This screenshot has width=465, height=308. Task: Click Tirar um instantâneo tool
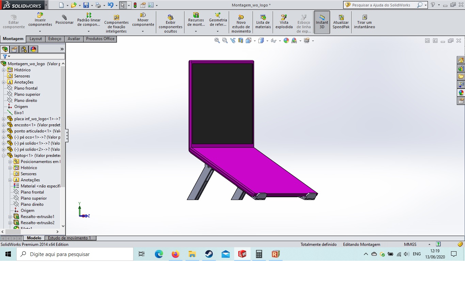click(x=364, y=22)
